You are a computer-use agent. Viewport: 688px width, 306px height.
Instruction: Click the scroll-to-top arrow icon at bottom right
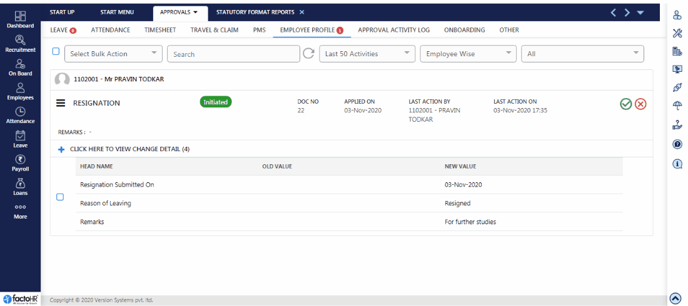click(675, 299)
